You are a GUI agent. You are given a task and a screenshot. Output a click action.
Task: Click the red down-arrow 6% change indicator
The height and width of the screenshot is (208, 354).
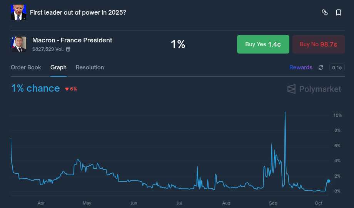pyautogui.click(x=71, y=89)
